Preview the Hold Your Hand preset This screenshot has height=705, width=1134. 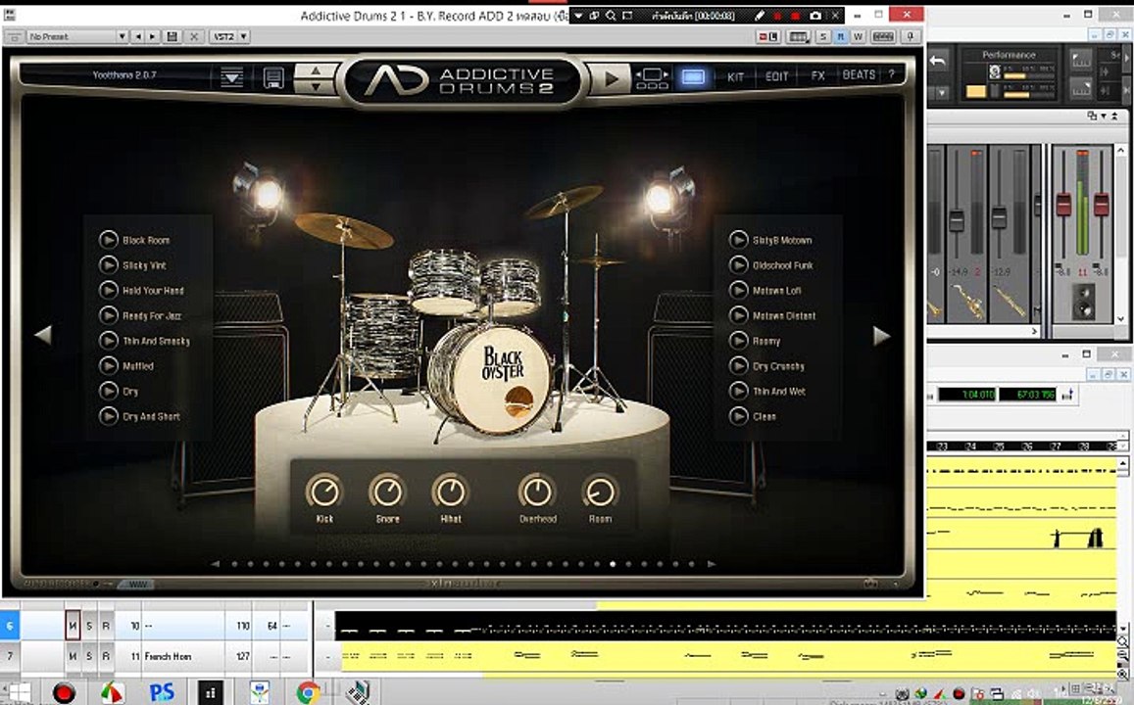pos(109,291)
